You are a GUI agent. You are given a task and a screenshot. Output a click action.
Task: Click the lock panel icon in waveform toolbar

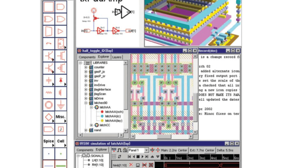[125, 150]
